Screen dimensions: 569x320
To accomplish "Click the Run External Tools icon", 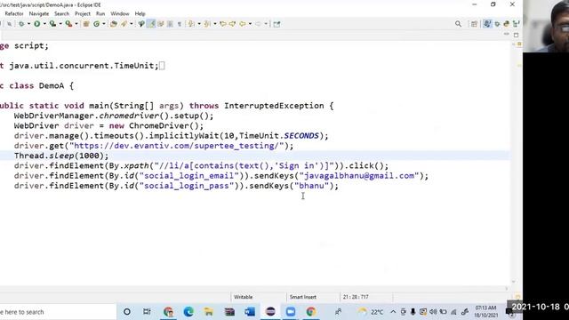I will [x=68, y=24].
